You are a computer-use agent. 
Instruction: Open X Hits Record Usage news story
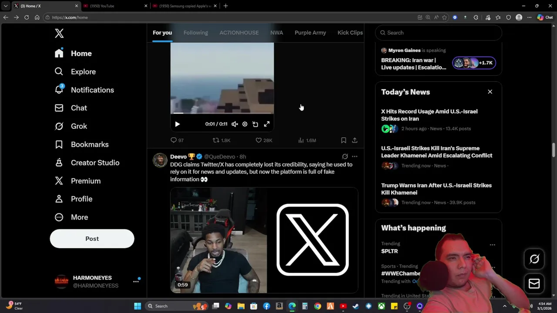tap(439, 120)
